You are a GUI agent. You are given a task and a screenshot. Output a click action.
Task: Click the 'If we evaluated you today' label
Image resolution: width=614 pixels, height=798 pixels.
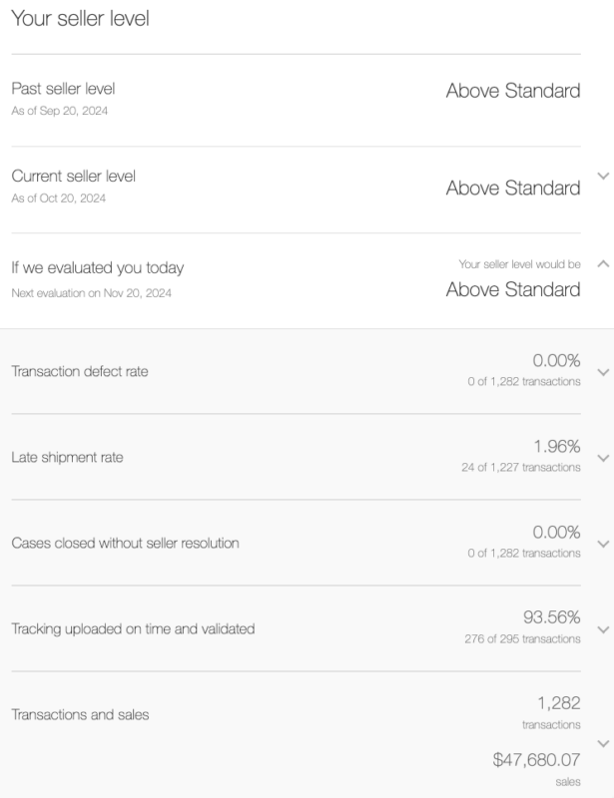tap(97, 267)
